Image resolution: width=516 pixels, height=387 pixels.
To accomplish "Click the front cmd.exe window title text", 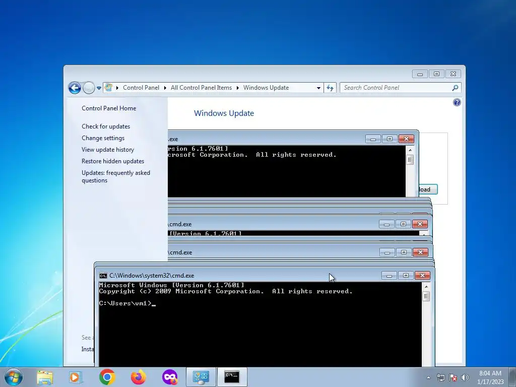I will pos(152,276).
